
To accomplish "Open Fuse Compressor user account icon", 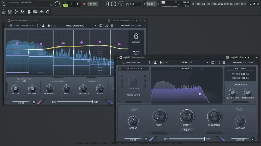I will pos(43,25).
